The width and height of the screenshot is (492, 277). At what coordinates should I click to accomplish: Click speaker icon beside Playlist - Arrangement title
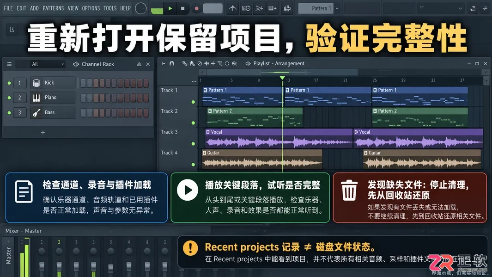tap(248, 63)
